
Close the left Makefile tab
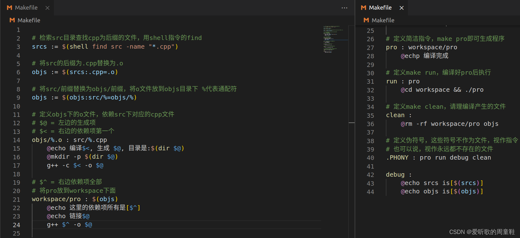pyautogui.click(x=47, y=8)
